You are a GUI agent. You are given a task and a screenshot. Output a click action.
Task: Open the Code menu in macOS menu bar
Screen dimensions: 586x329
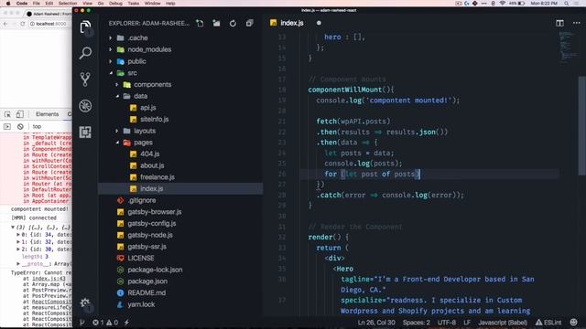tap(22, 4)
